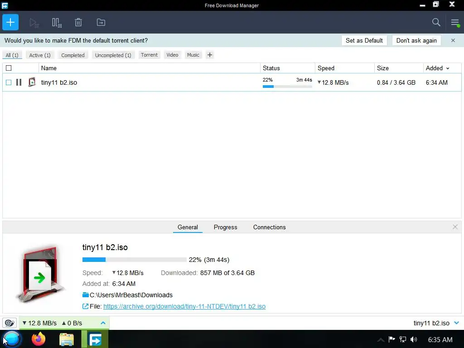This screenshot has height=348, width=464.
Task: Sort by the Added column dropdown arrow
Action: [448, 68]
